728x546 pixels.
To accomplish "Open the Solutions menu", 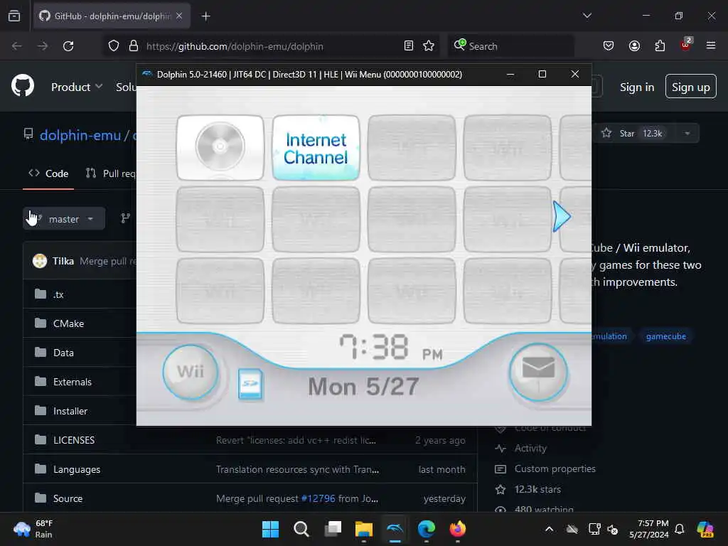I will 126,87.
